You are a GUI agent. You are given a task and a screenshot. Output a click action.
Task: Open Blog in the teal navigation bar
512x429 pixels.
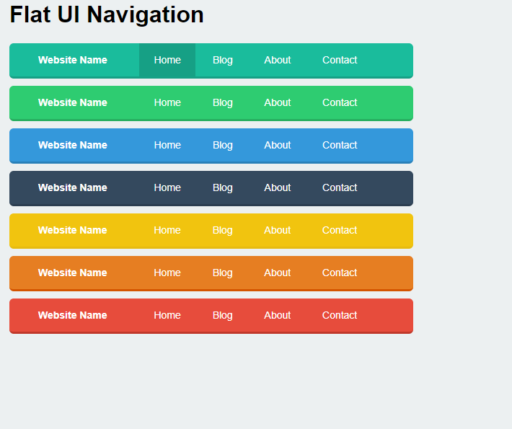[x=223, y=60]
